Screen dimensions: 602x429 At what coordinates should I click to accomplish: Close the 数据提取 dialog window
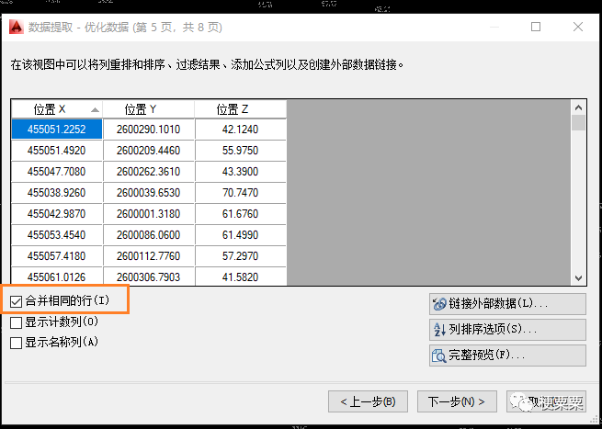click(578, 27)
